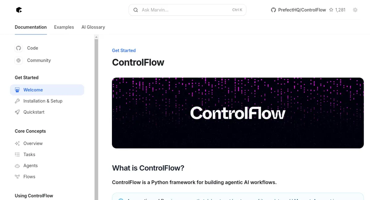Click the star icon next to 1,281

331,10
